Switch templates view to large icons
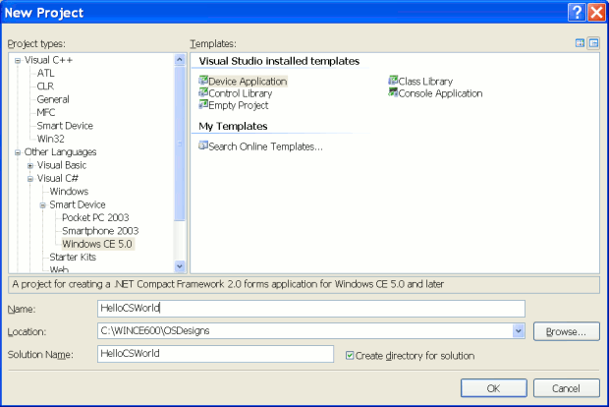The width and height of the screenshot is (609, 407). [580, 43]
